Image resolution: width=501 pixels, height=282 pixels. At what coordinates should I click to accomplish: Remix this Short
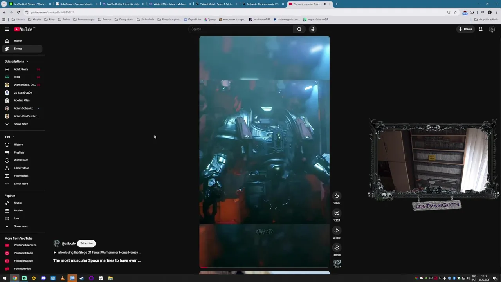coord(337,248)
